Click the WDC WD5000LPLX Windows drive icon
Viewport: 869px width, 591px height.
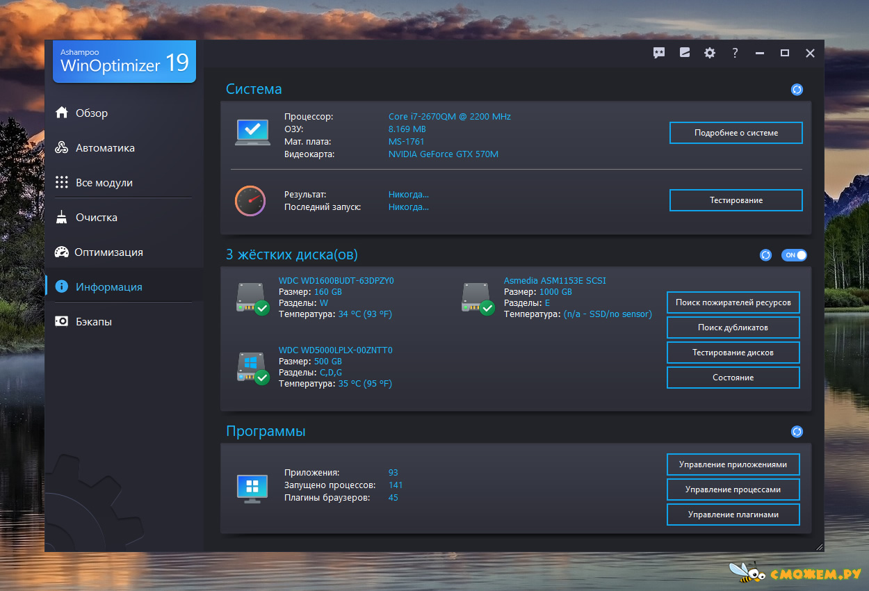click(x=253, y=369)
